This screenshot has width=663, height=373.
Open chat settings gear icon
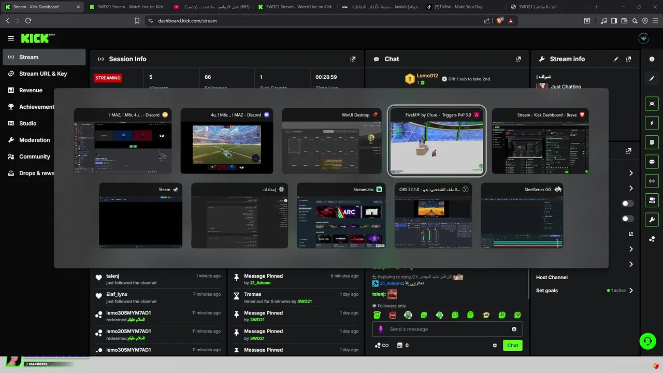tap(495, 346)
